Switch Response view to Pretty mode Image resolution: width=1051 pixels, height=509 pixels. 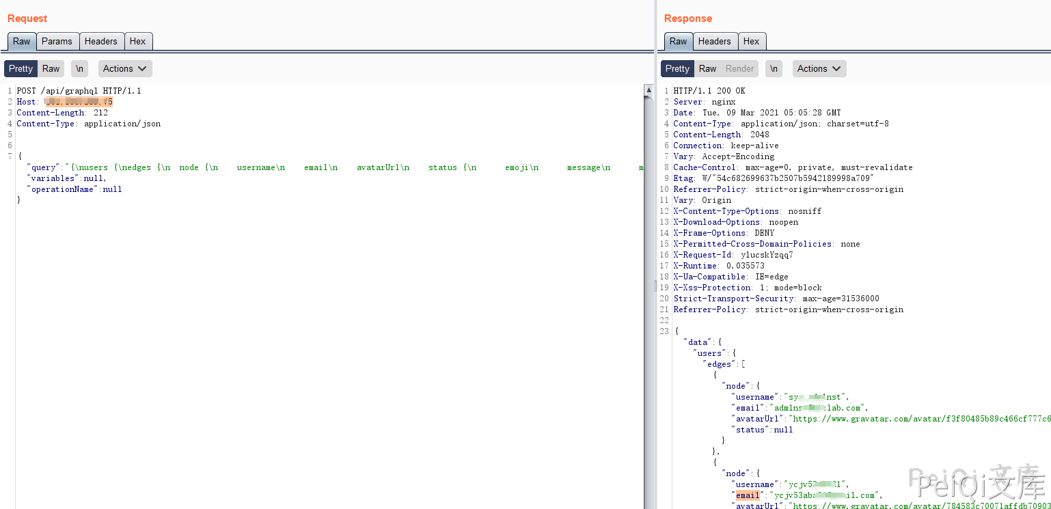(x=677, y=68)
